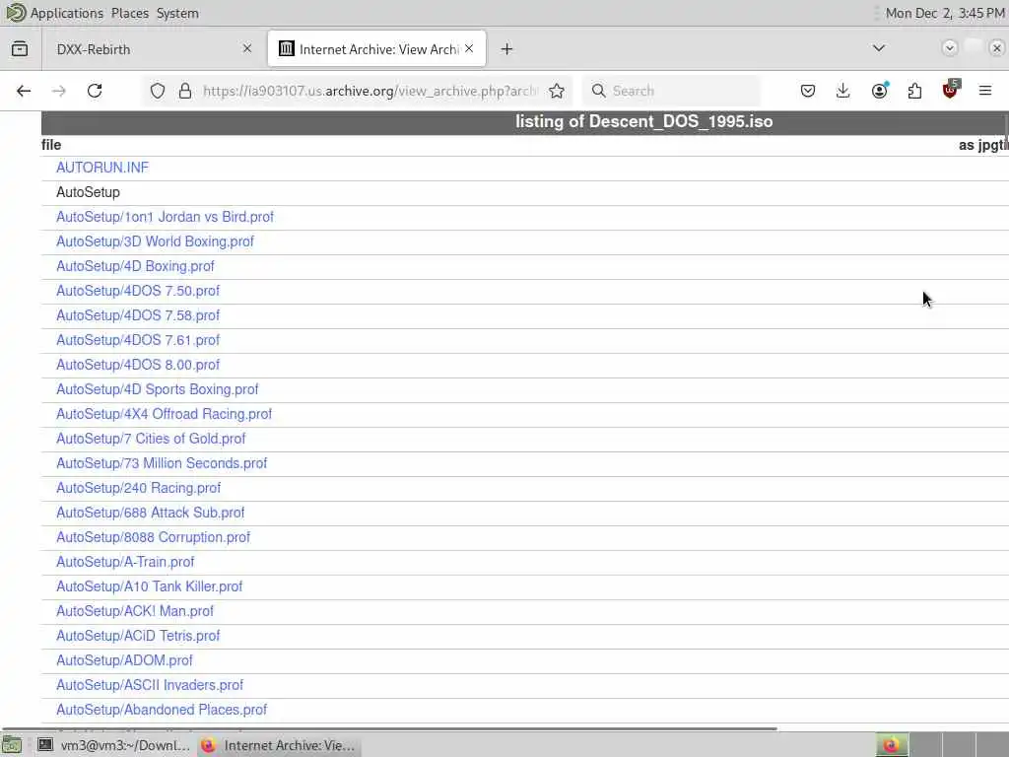
Task: Go back to the previous page
Action: pos(24,91)
